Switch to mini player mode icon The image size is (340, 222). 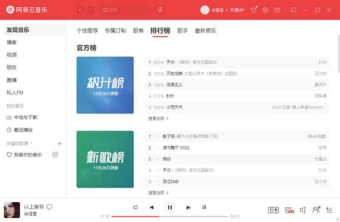pos(294,10)
